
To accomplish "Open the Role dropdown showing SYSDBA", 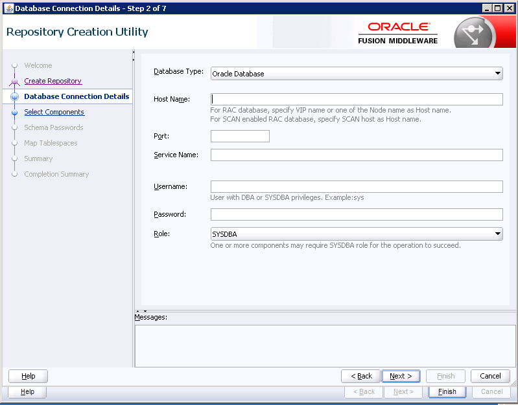I will click(357, 234).
